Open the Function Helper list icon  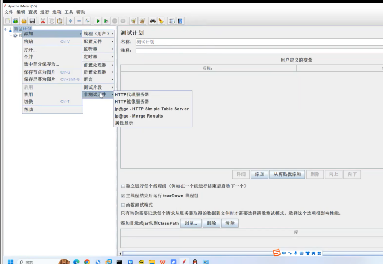[x=172, y=21]
